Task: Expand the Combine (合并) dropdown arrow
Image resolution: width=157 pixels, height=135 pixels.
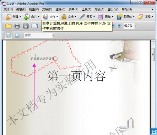Action: 39,17
